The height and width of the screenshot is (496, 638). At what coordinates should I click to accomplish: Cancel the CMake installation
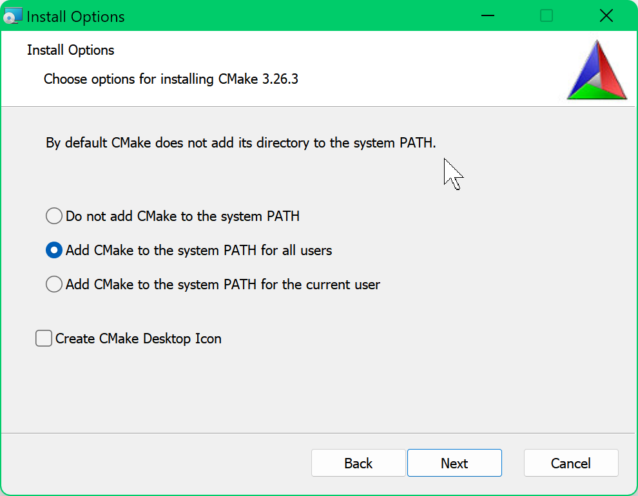tap(571, 463)
